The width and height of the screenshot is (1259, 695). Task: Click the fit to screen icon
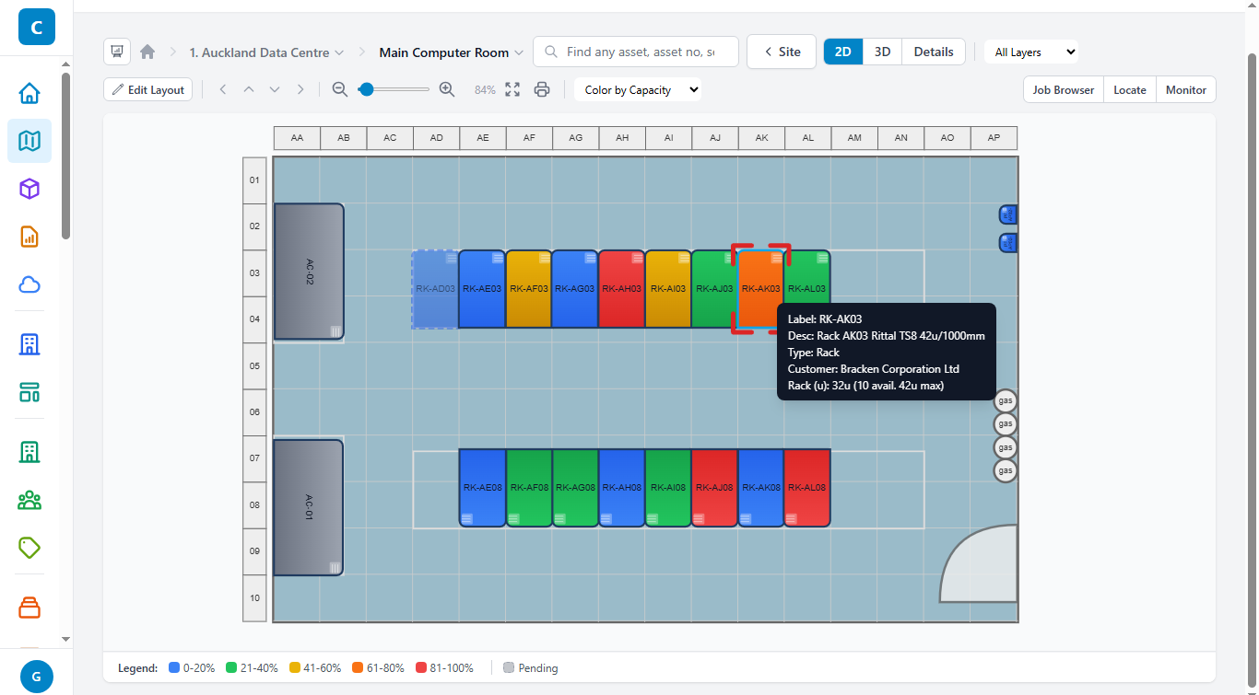point(512,89)
